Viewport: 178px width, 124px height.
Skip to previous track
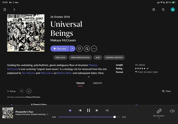80,110
